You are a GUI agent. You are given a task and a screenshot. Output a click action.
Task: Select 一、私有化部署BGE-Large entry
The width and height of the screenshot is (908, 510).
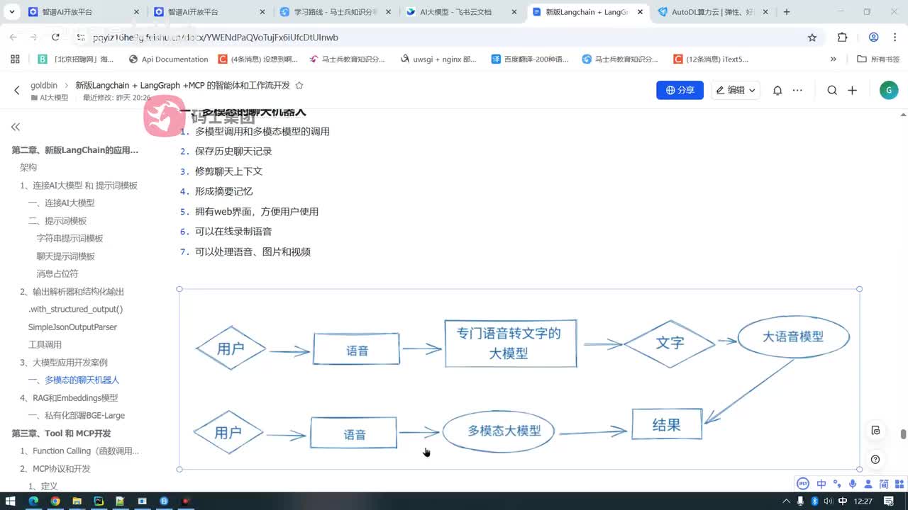[x=77, y=416]
